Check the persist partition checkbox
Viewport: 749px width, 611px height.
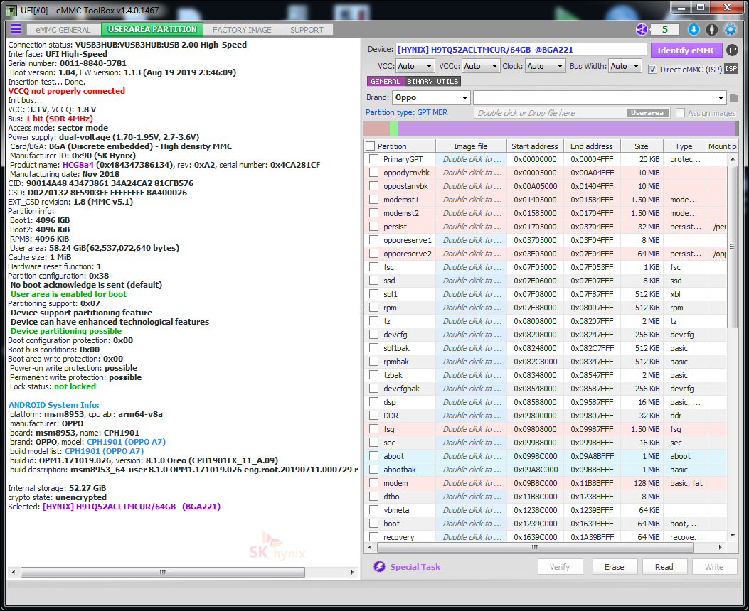pyautogui.click(x=373, y=227)
